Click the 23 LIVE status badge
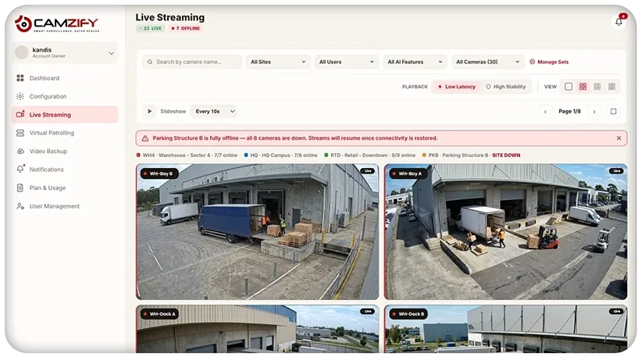Viewport: 641px width, 361px height. tap(151, 28)
